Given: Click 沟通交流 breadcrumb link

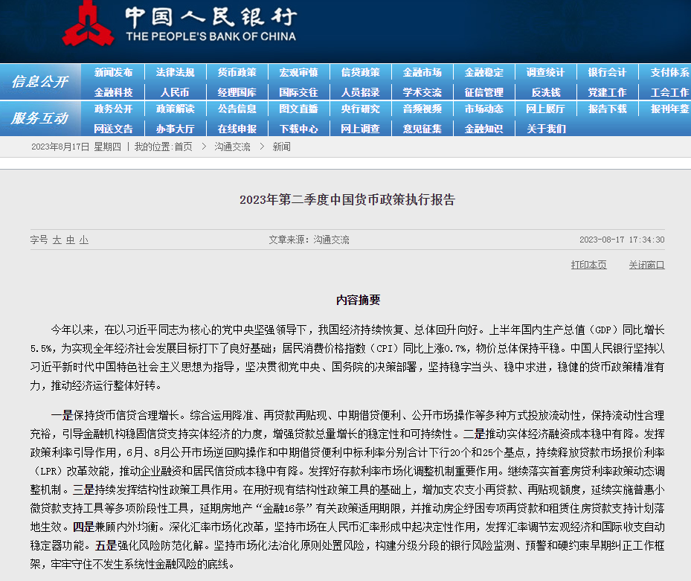Looking at the screenshot, I should tap(232, 147).
